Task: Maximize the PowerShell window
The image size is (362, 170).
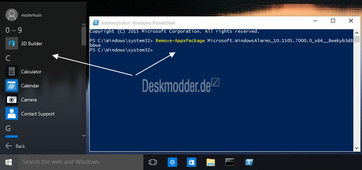Action: point(333,21)
